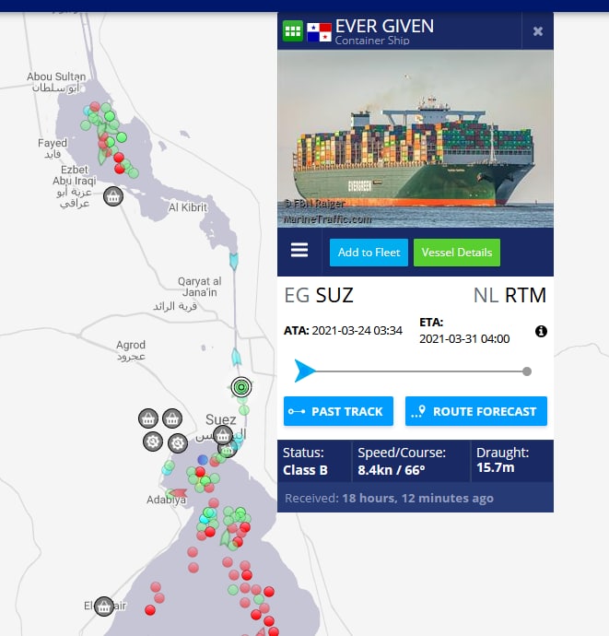The height and width of the screenshot is (636, 609).
Task: Click the blue vessel dot near Suez
Action: 203,460
